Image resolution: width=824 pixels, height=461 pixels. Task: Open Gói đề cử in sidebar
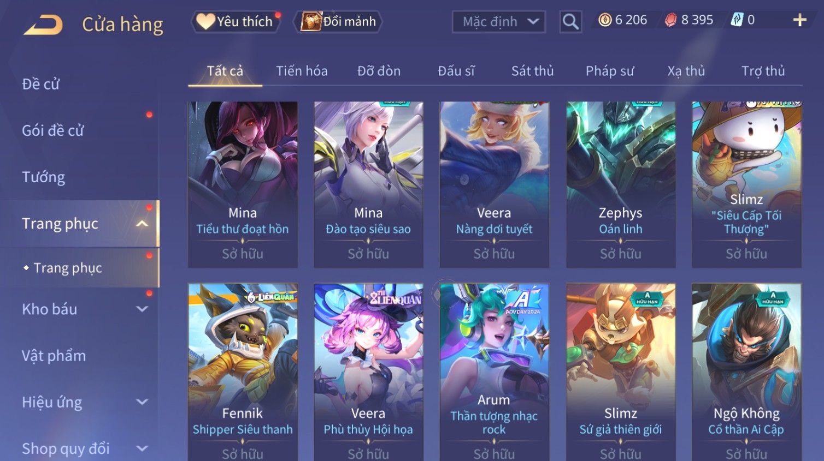(x=53, y=131)
